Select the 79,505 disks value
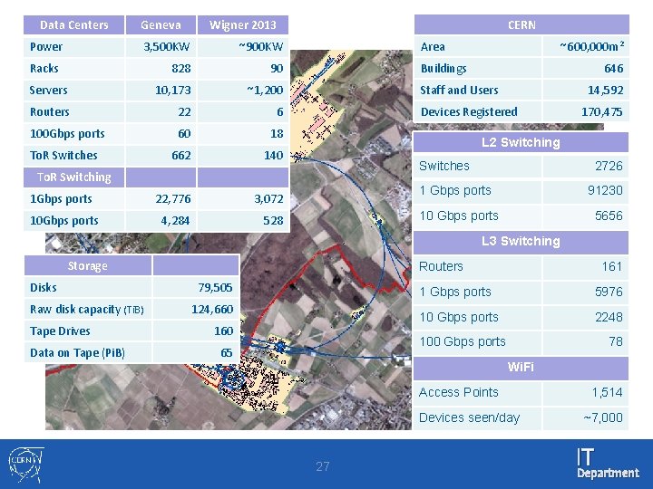The height and width of the screenshot is (489, 653). point(215,288)
